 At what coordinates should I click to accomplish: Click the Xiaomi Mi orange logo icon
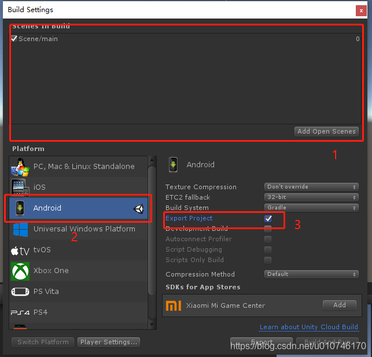point(174,306)
